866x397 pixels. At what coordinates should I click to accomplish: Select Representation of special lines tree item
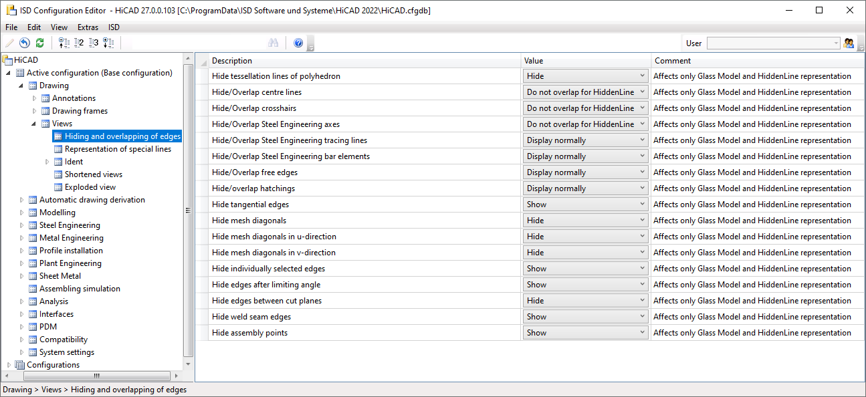point(118,149)
